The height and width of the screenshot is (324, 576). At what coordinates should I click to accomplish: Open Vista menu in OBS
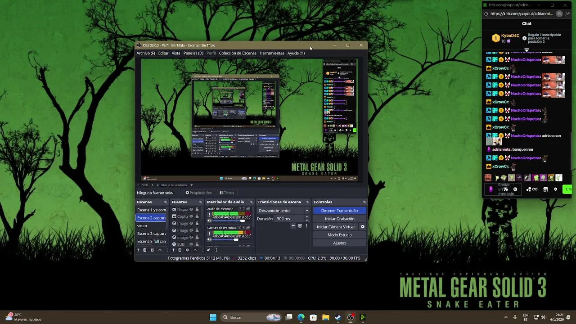tap(176, 53)
